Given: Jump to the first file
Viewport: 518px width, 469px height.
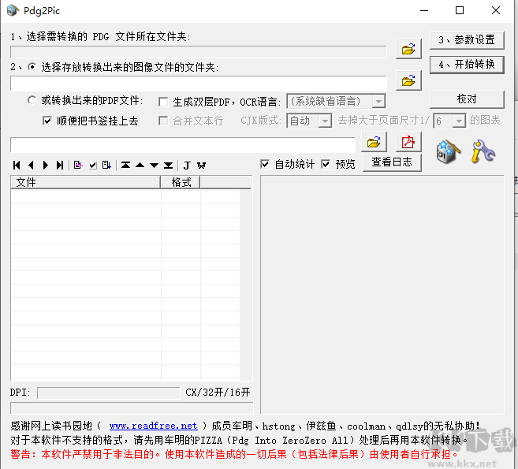Looking at the screenshot, I should (x=17, y=166).
